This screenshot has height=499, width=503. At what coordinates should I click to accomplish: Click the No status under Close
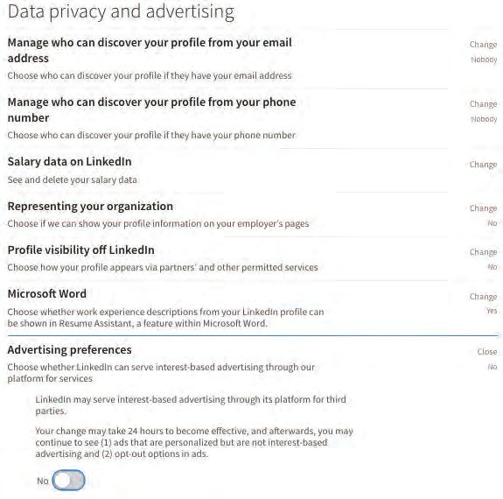(493, 367)
